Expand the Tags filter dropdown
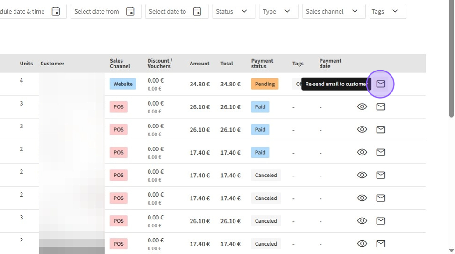 click(x=387, y=11)
